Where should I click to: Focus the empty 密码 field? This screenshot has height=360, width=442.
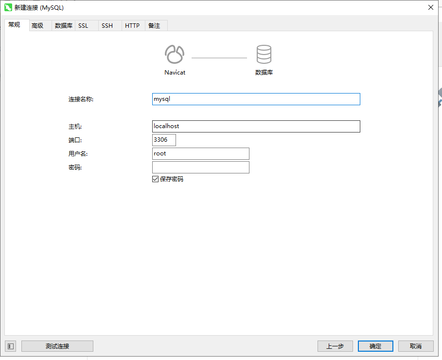pyautogui.click(x=201, y=167)
